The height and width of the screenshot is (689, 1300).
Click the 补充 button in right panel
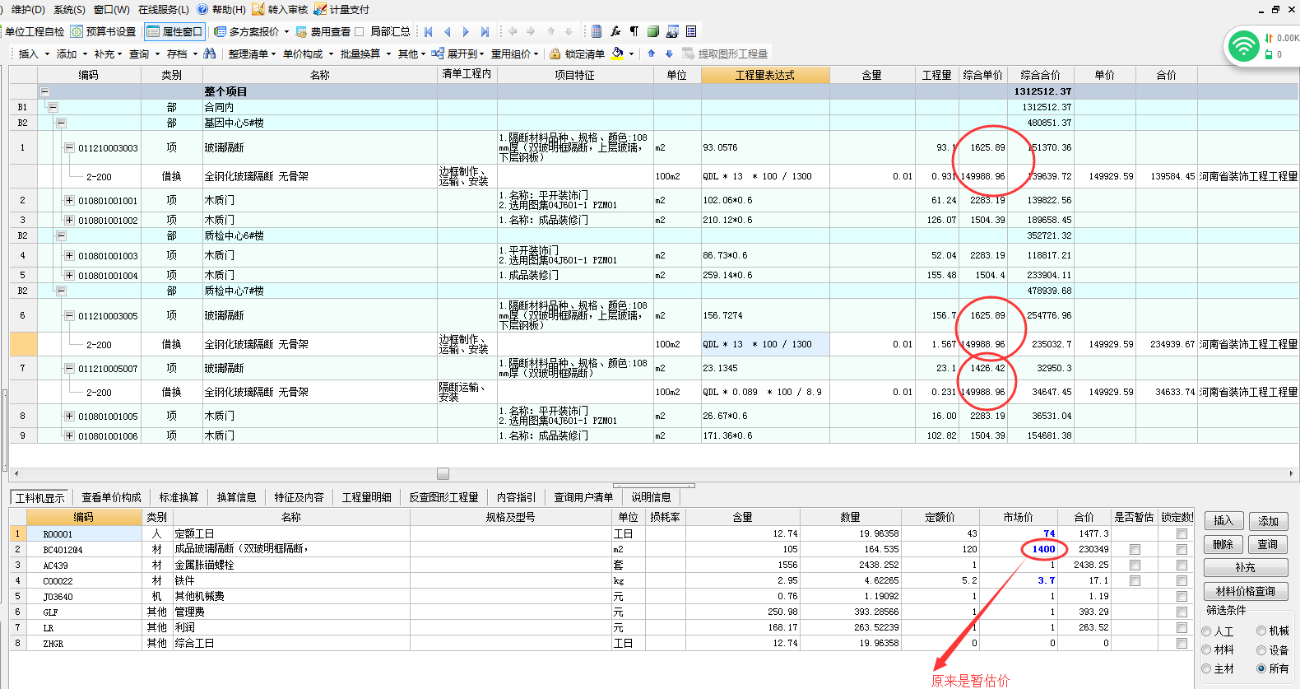click(1246, 568)
